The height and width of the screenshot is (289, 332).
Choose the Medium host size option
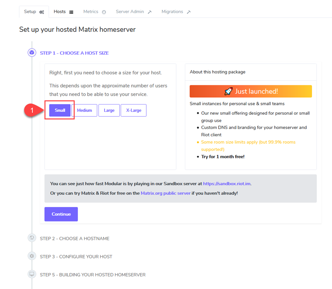click(x=85, y=111)
